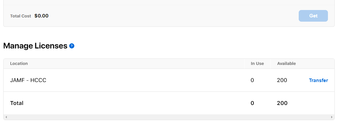The image size is (338, 125).
Task: Click the Total row label
Action: pyautogui.click(x=17, y=103)
